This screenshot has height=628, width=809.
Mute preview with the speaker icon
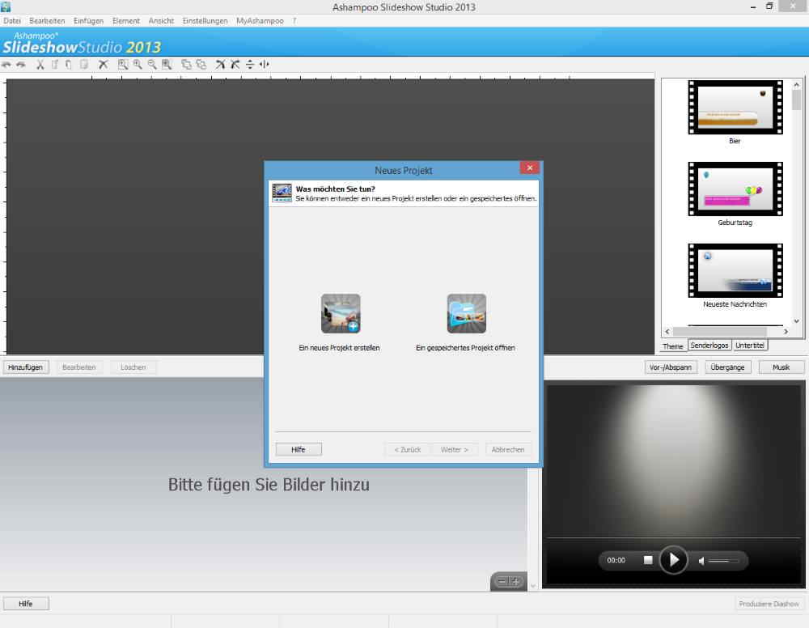pyautogui.click(x=701, y=561)
